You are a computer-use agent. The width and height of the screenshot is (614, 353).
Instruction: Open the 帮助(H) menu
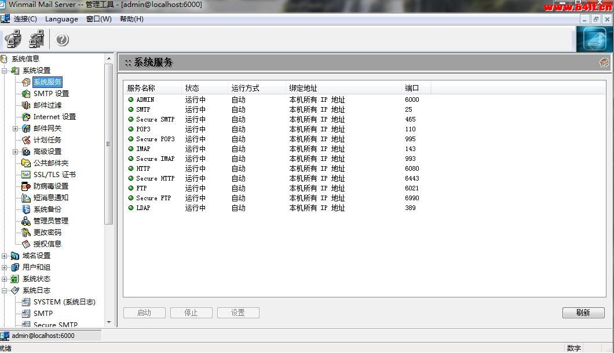click(131, 19)
